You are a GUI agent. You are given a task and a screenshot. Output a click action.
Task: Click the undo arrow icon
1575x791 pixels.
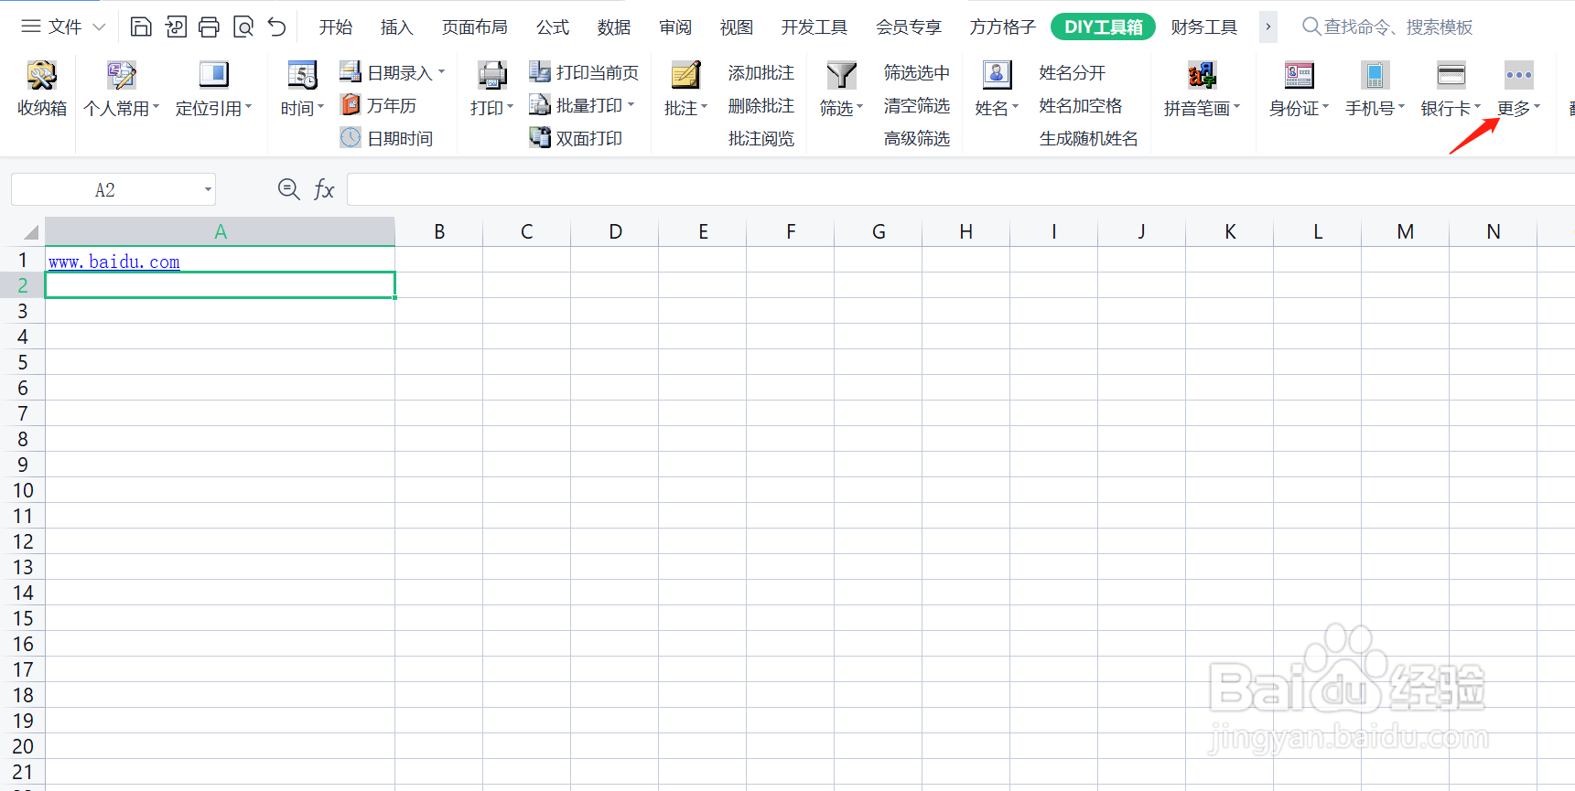click(x=276, y=27)
